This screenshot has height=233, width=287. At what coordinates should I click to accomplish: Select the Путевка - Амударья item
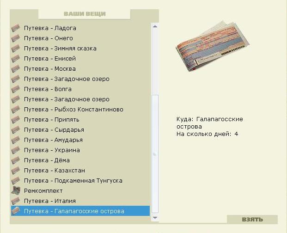(80, 140)
